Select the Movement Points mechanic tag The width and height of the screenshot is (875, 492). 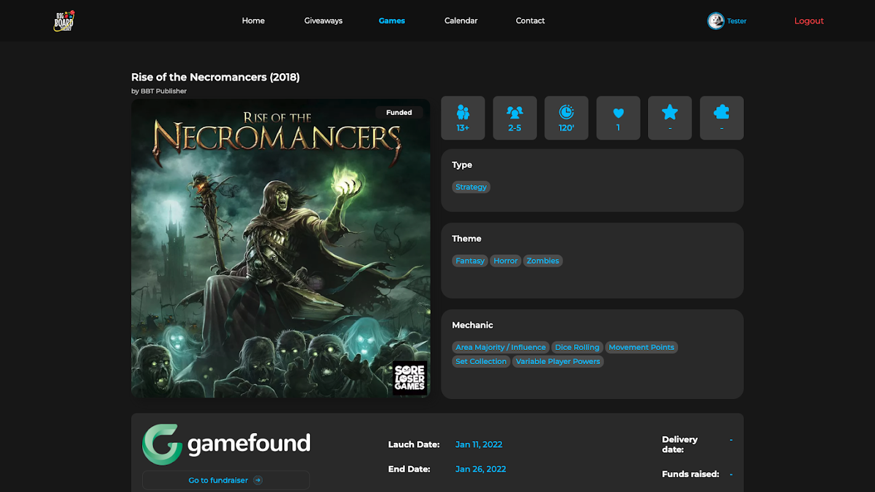coord(642,347)
